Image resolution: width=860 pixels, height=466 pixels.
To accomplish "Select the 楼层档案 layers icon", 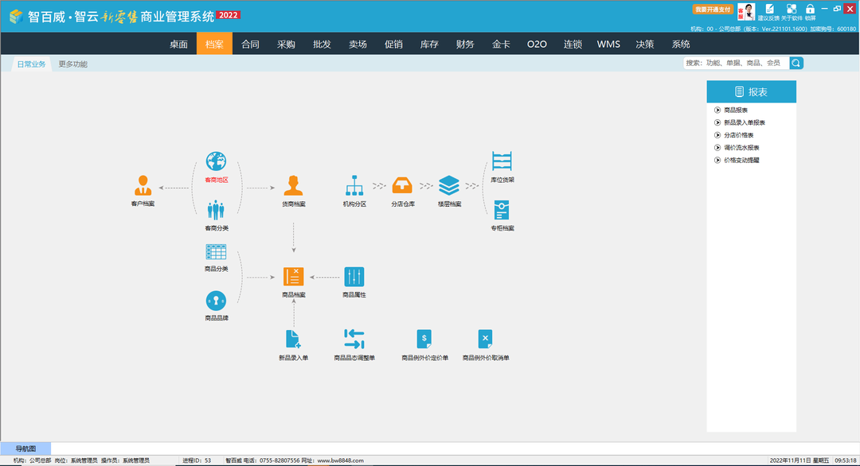I will [449, 185].
